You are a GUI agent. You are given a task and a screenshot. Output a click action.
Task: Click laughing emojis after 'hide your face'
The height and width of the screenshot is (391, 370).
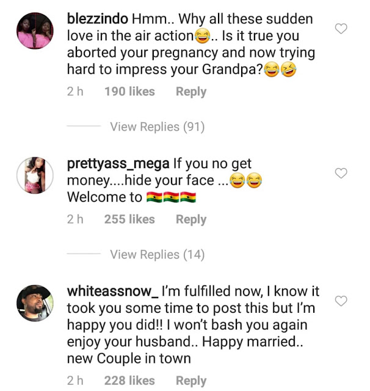pyautogui.click(x=245, y=180)
